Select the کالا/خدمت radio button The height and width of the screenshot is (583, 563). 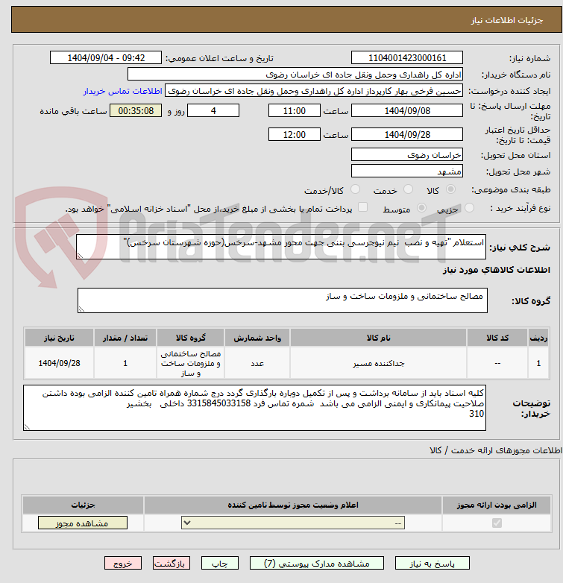pyautogui.click(x=355, y=189)
